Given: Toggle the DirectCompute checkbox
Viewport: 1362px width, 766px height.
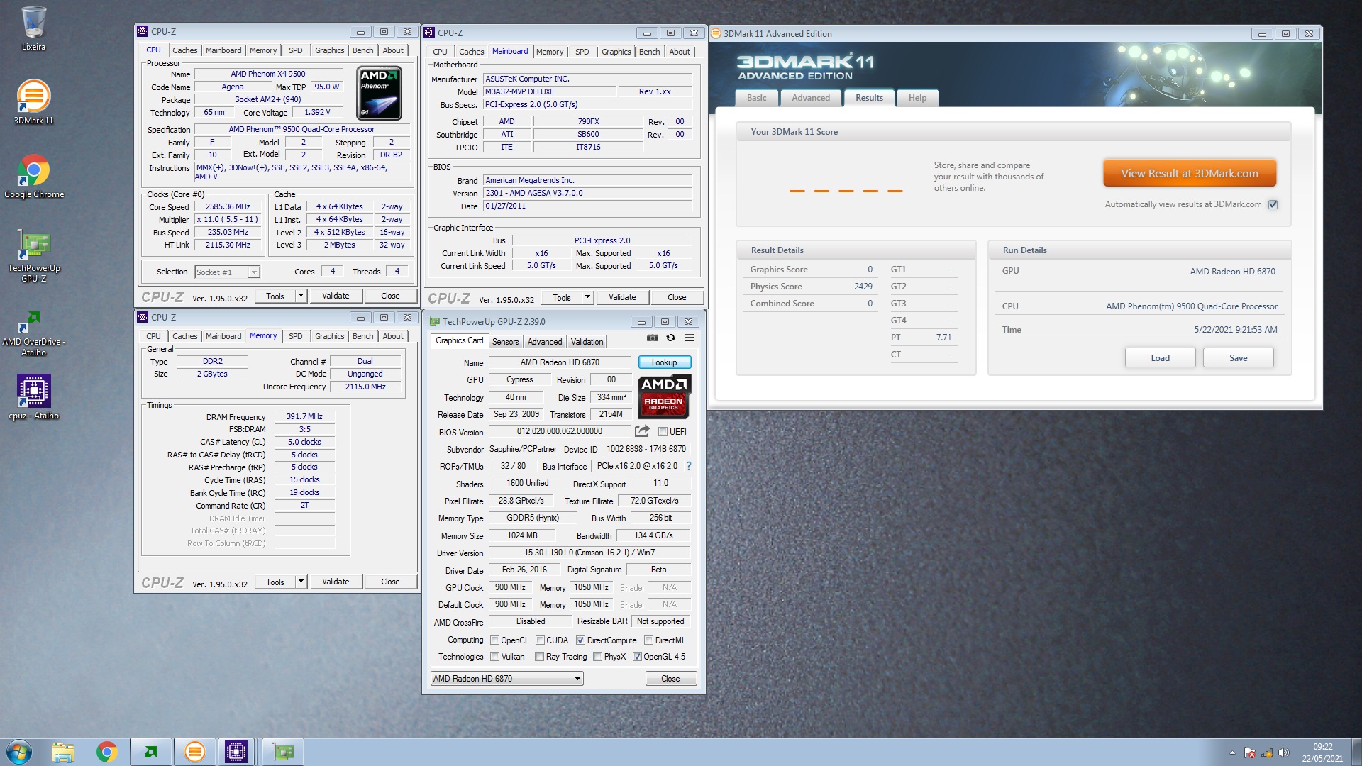Looking at the screenshot, I should (580, 640).
